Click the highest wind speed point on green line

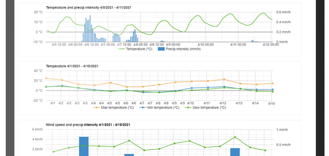pyautogui.click(x=235, y=137)
